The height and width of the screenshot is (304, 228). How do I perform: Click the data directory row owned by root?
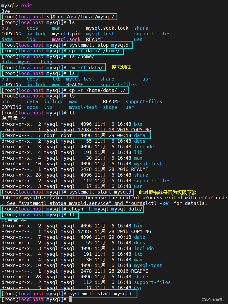point(75,135)
